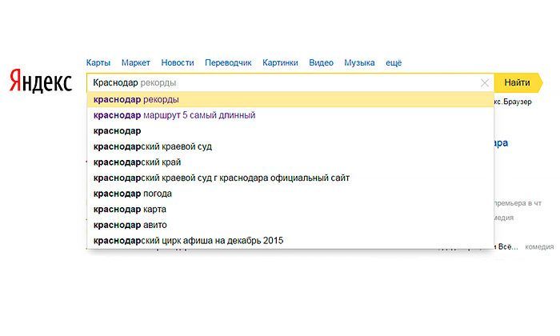Select suggestion краснодар маршрут 5 самый длинный
The width and height of the screenshot is (560, 336).
(x=290, y=115)
